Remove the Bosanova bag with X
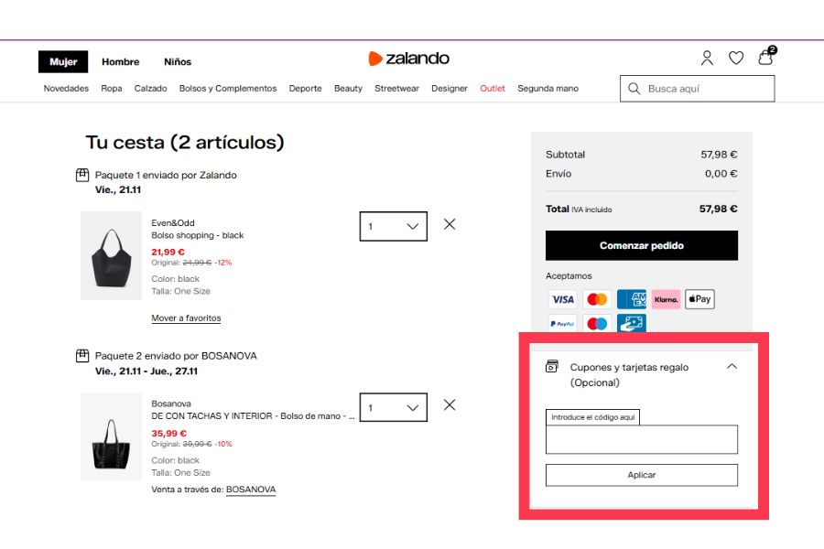The image size is (824, 549). coord(450,405)
